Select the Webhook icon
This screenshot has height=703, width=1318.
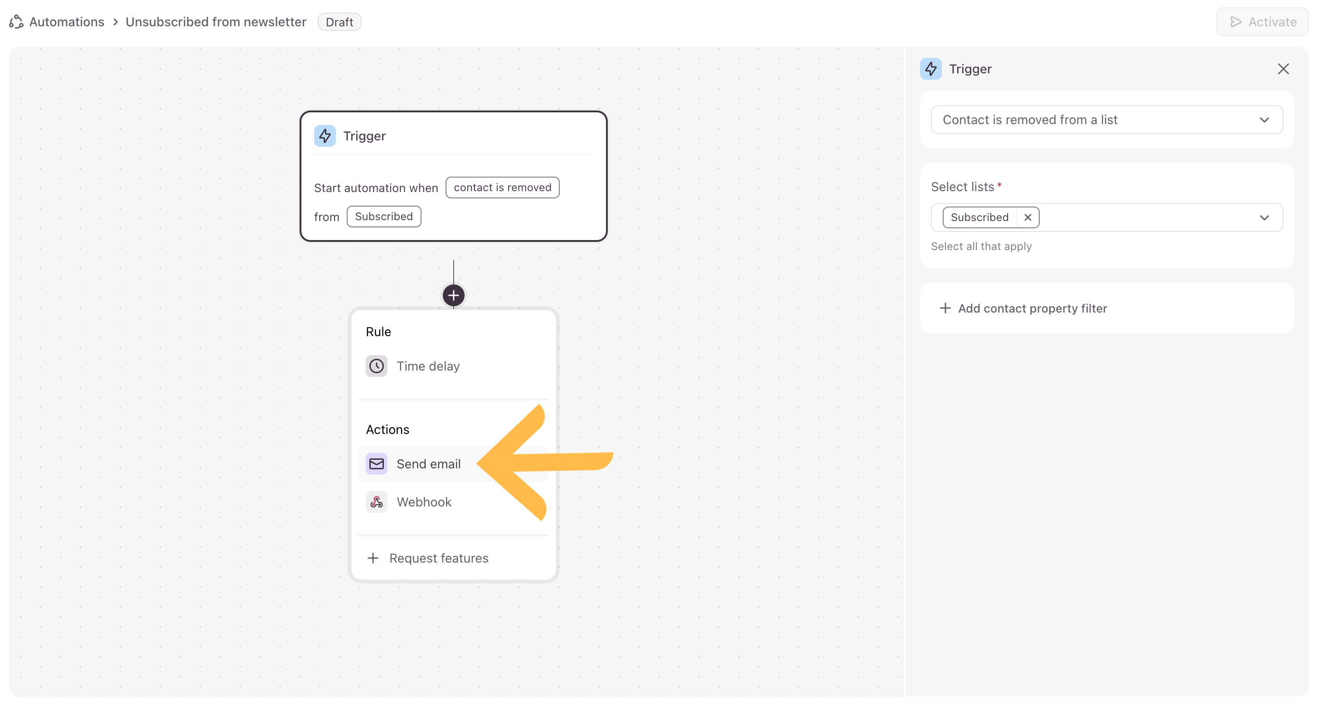tap(377, 502)
